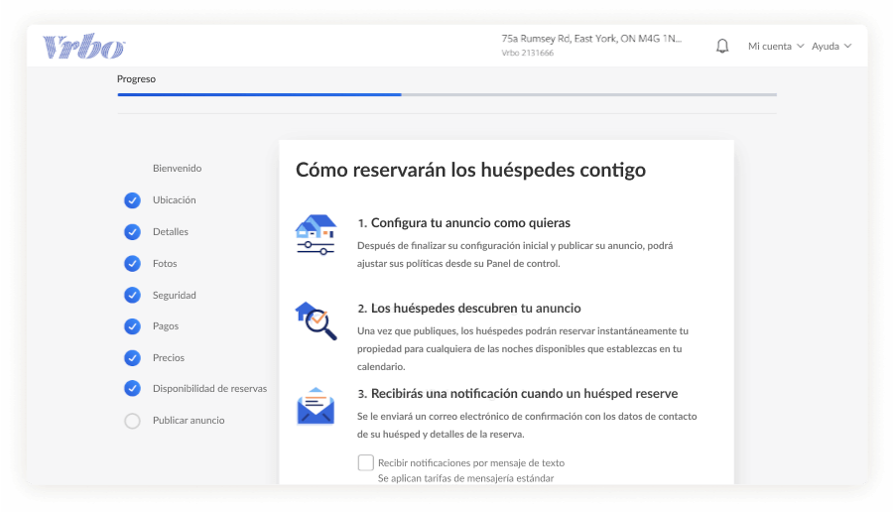Click the listing ID Vrbo 2131666
Screen dimensions: 894x512
pos(528,53)
